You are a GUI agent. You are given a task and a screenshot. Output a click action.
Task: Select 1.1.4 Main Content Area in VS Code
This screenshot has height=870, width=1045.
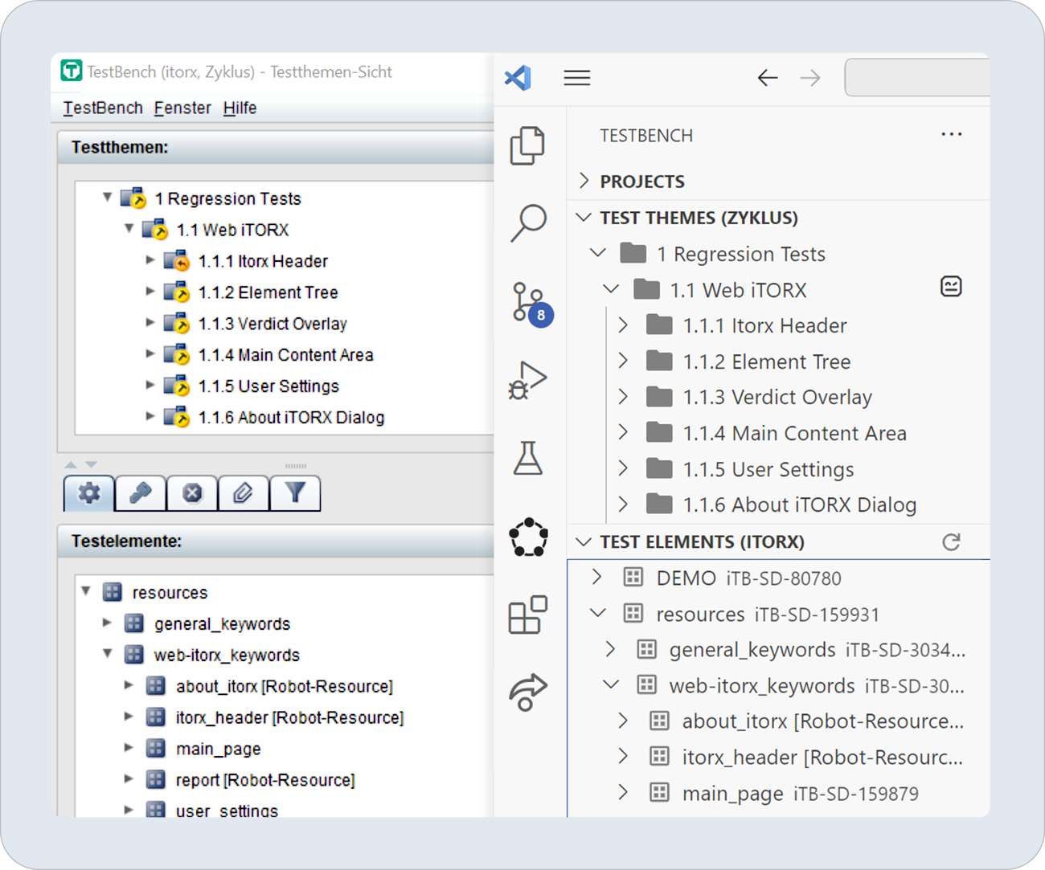pos(795,433)
